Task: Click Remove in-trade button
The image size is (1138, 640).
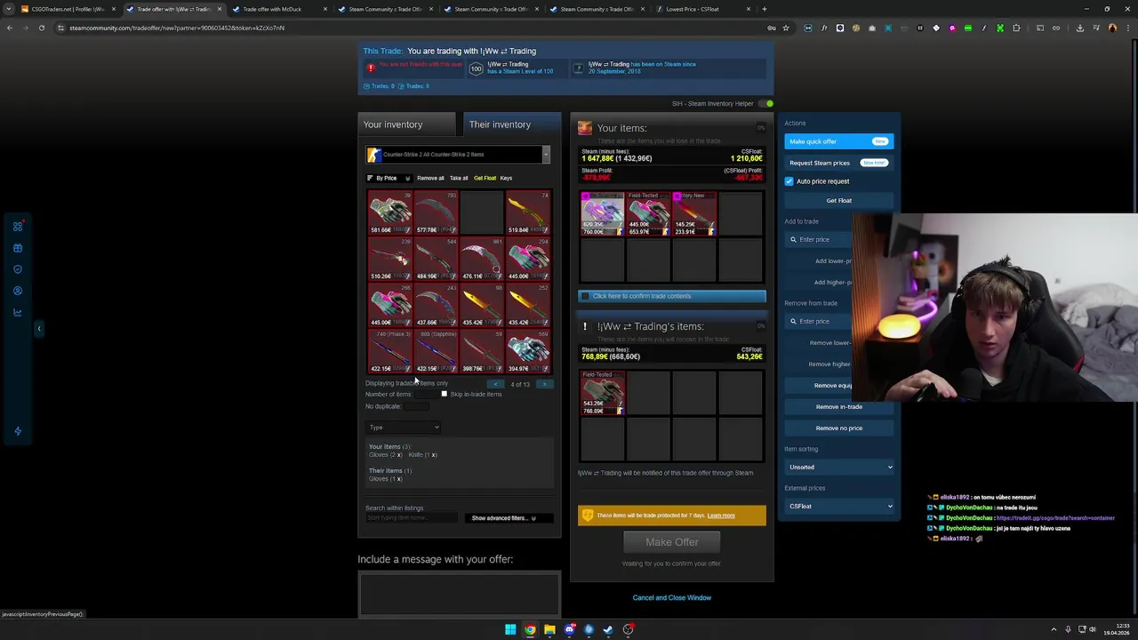Action: [838, 406]
